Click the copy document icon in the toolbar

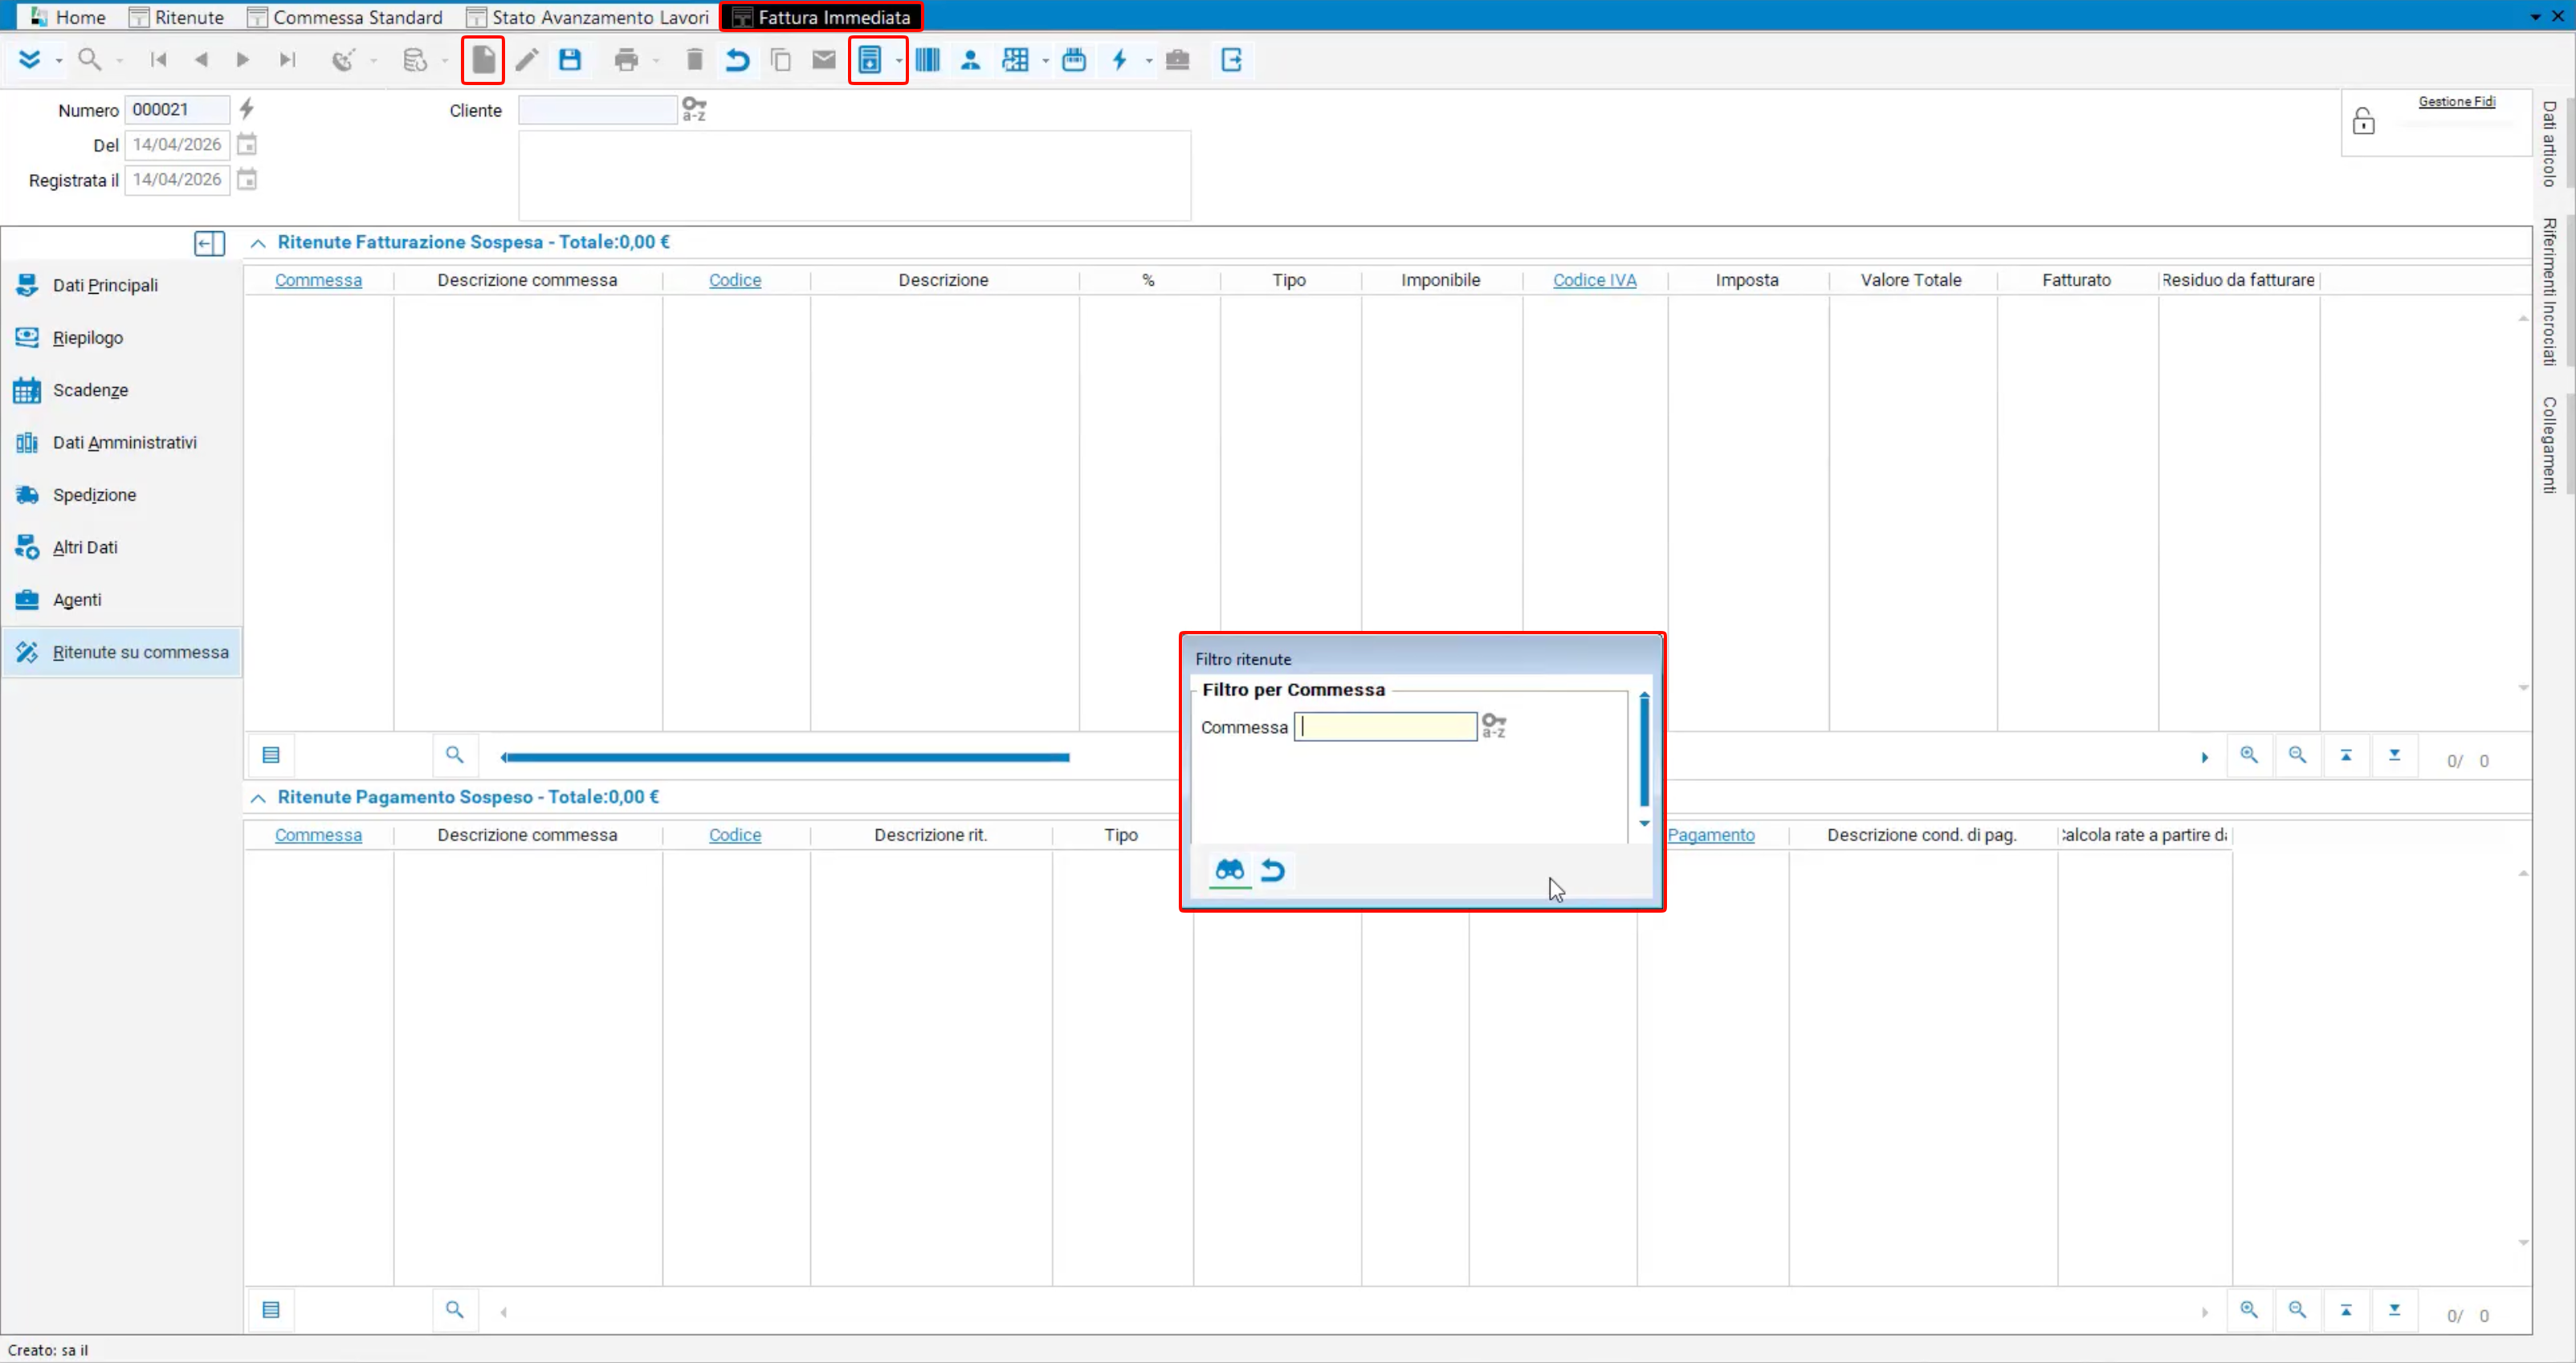click(781, 60)
